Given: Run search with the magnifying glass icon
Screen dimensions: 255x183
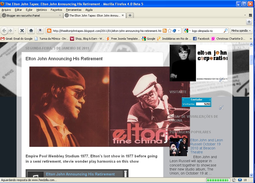Looking at the screenshot, I should [x=226, y=31].
